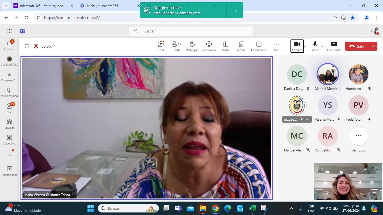383x215 pixels.
Task: Click Compartir to share screen
Action: click(x=334, y=46)
